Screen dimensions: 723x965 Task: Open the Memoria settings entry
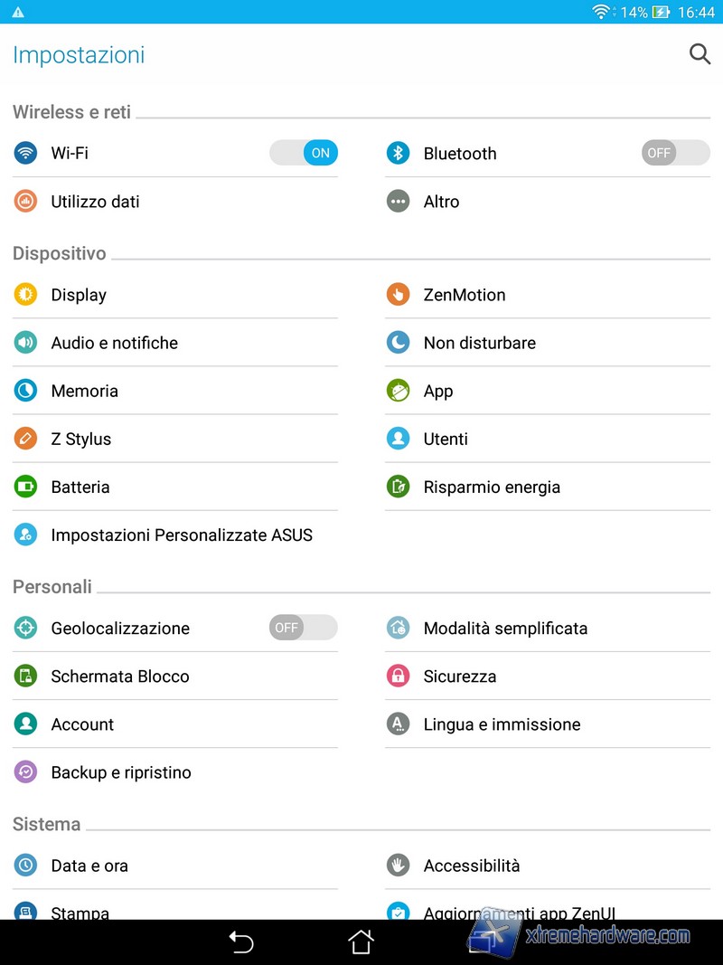[x=85, y=391]
